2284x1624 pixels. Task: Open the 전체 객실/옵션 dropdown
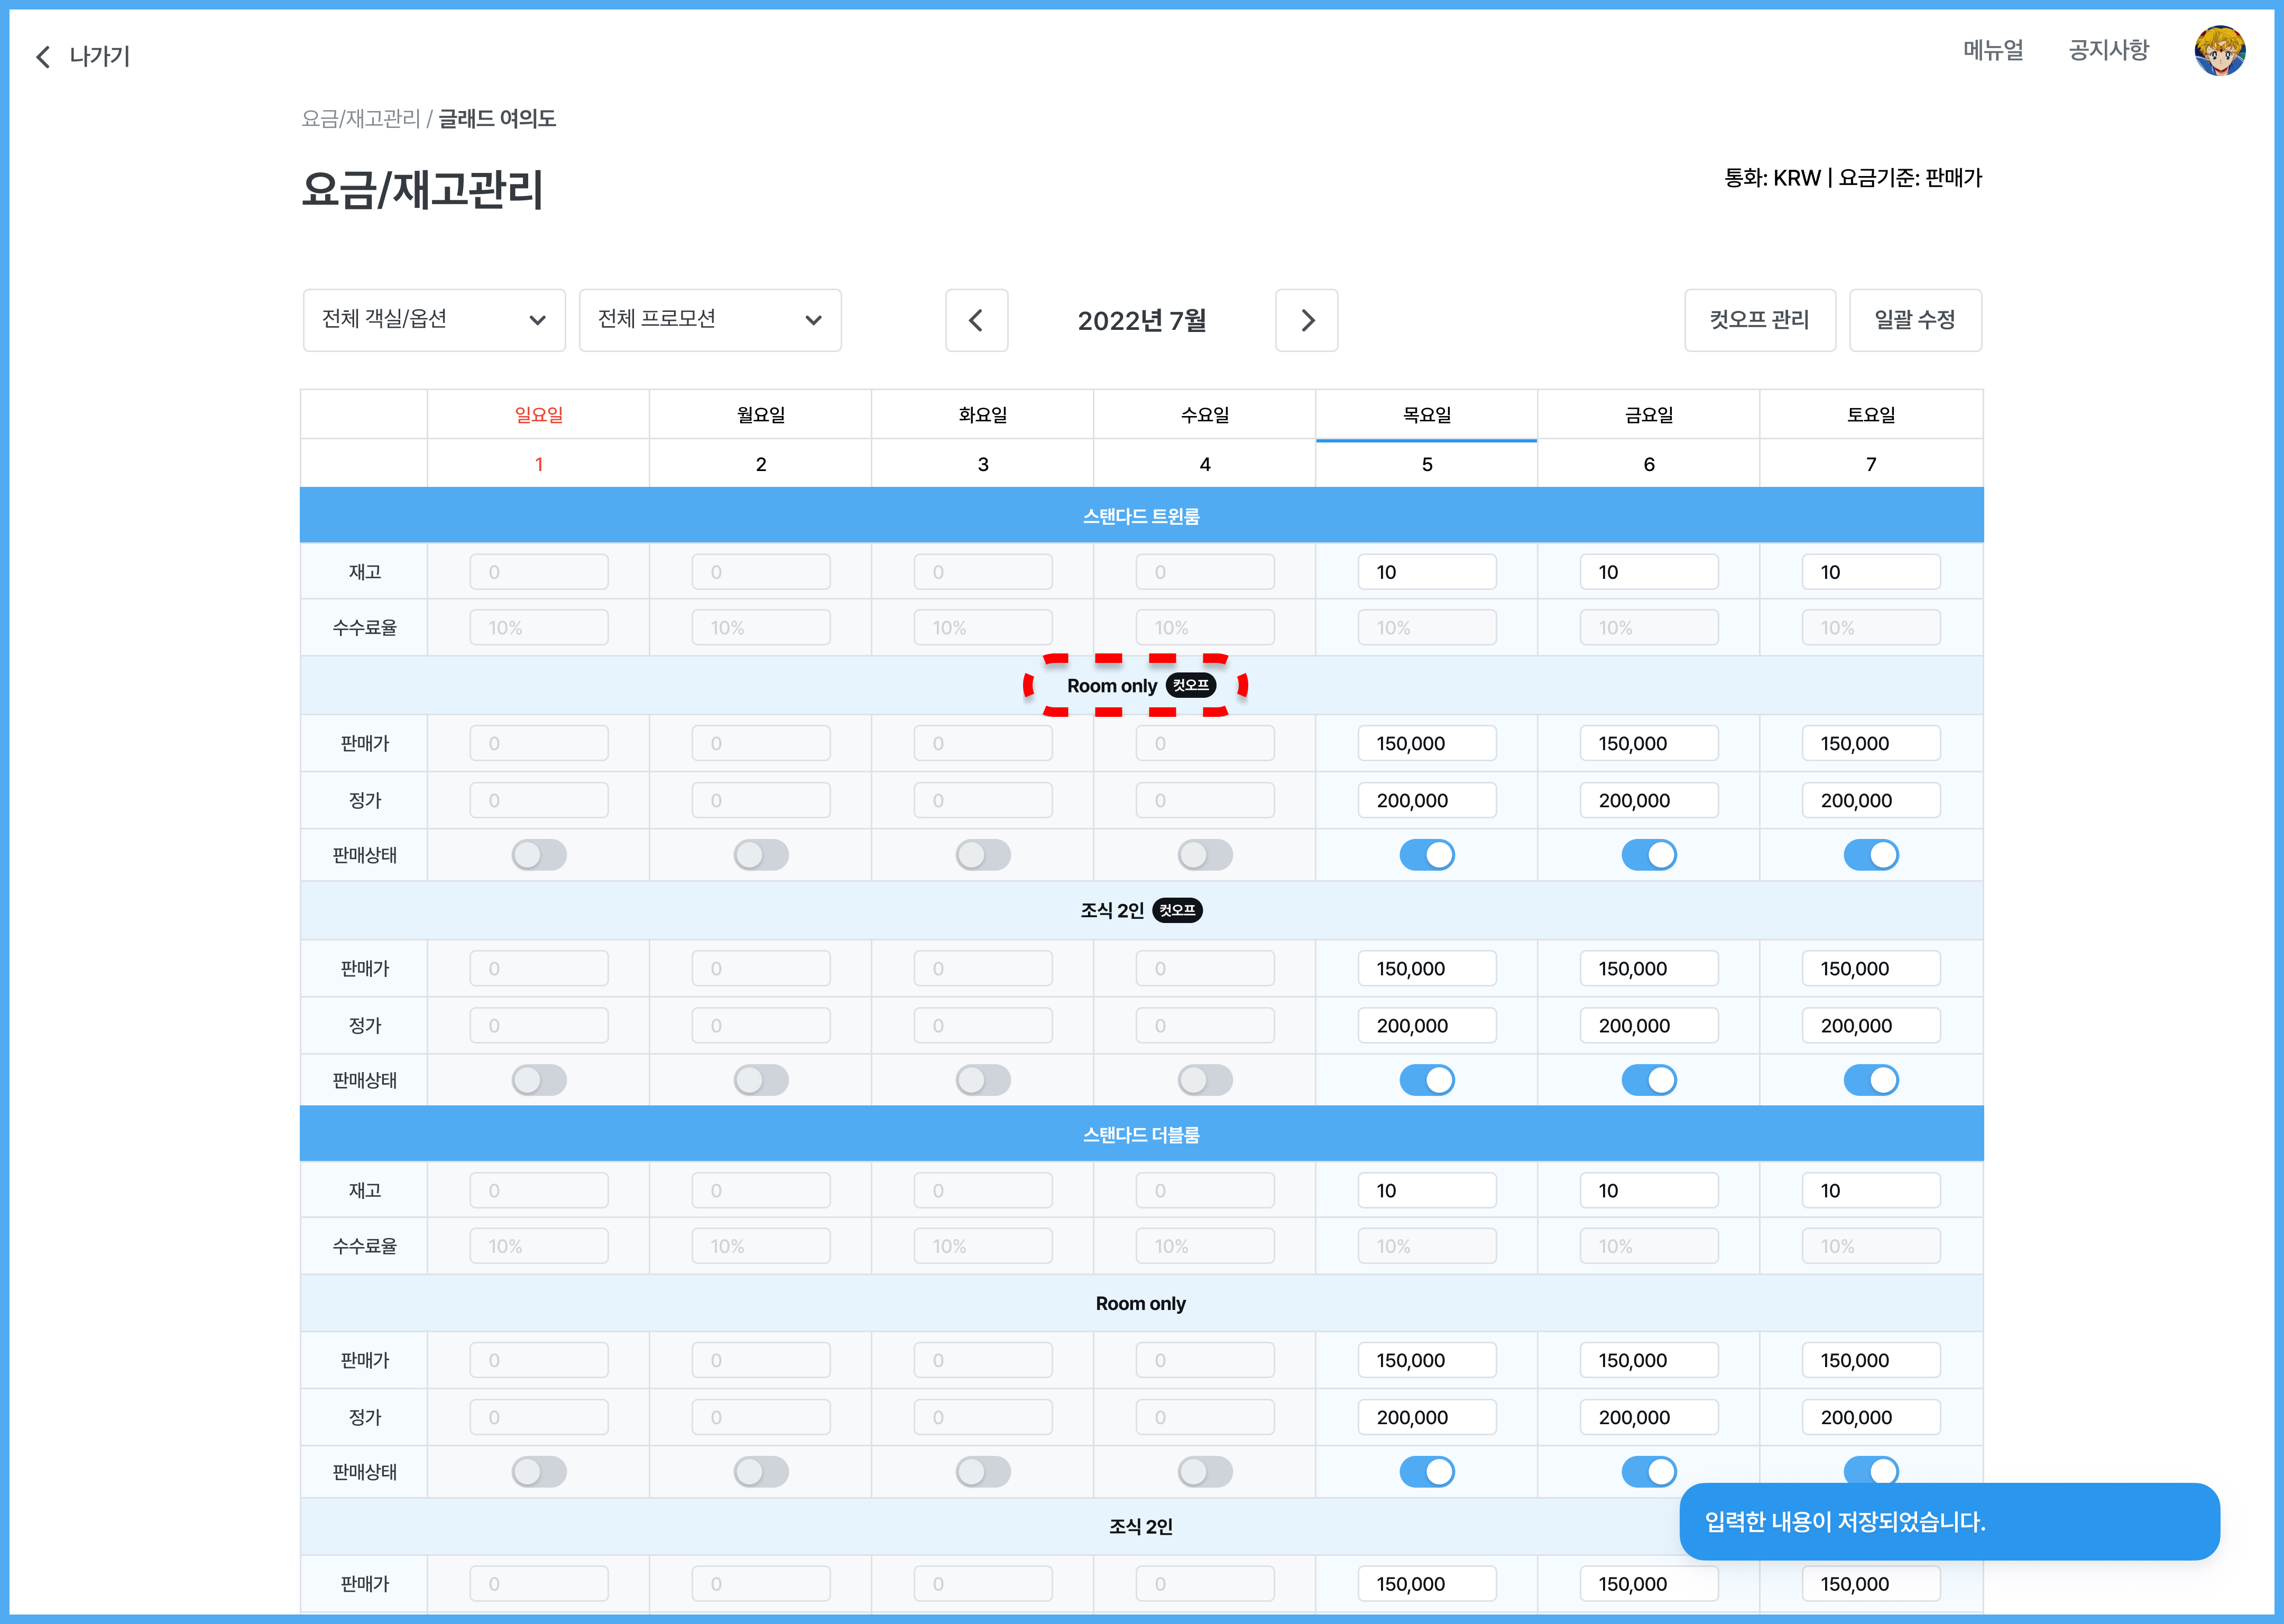(420, 320)
